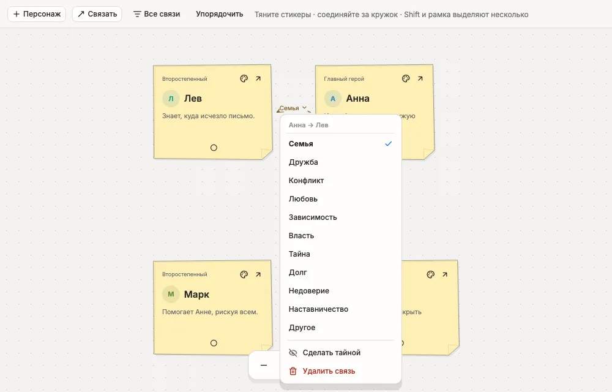Viewport: 612px width, 392px height.
Task: Click the М avatar on Марк's sticker
Action: click(x=171, y=294)
